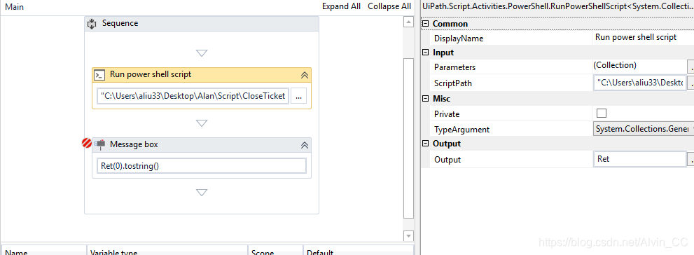The height and width of the screenshot is (255, 694).
Task: Click the Message box text field
Action: pyautogui.click(x=202, y=166)
